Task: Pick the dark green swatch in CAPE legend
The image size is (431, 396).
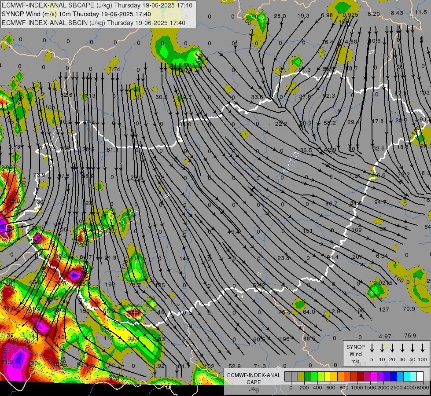Action: [308, 377]
